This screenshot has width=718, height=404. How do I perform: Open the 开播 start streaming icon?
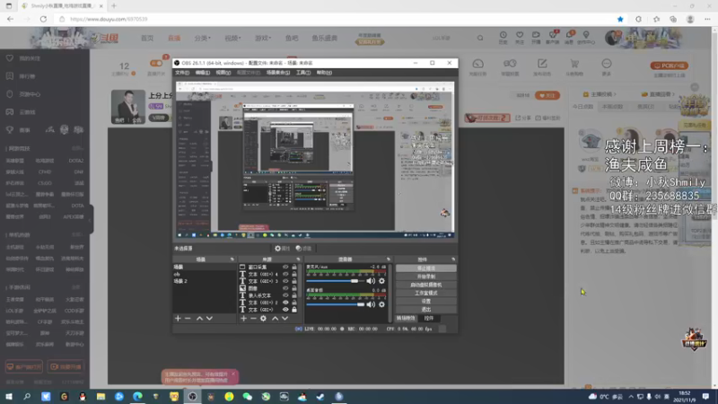tap(536, 38)
